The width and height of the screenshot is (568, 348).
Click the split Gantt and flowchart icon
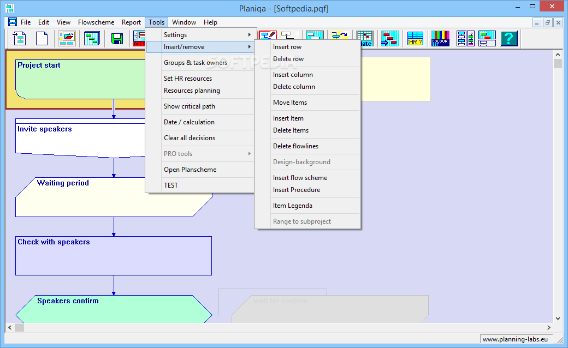[487, 38]
